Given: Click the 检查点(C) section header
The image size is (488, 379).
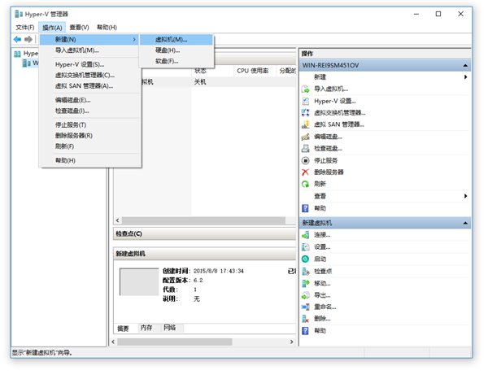Looking at the screenshot, I should 204,233.
